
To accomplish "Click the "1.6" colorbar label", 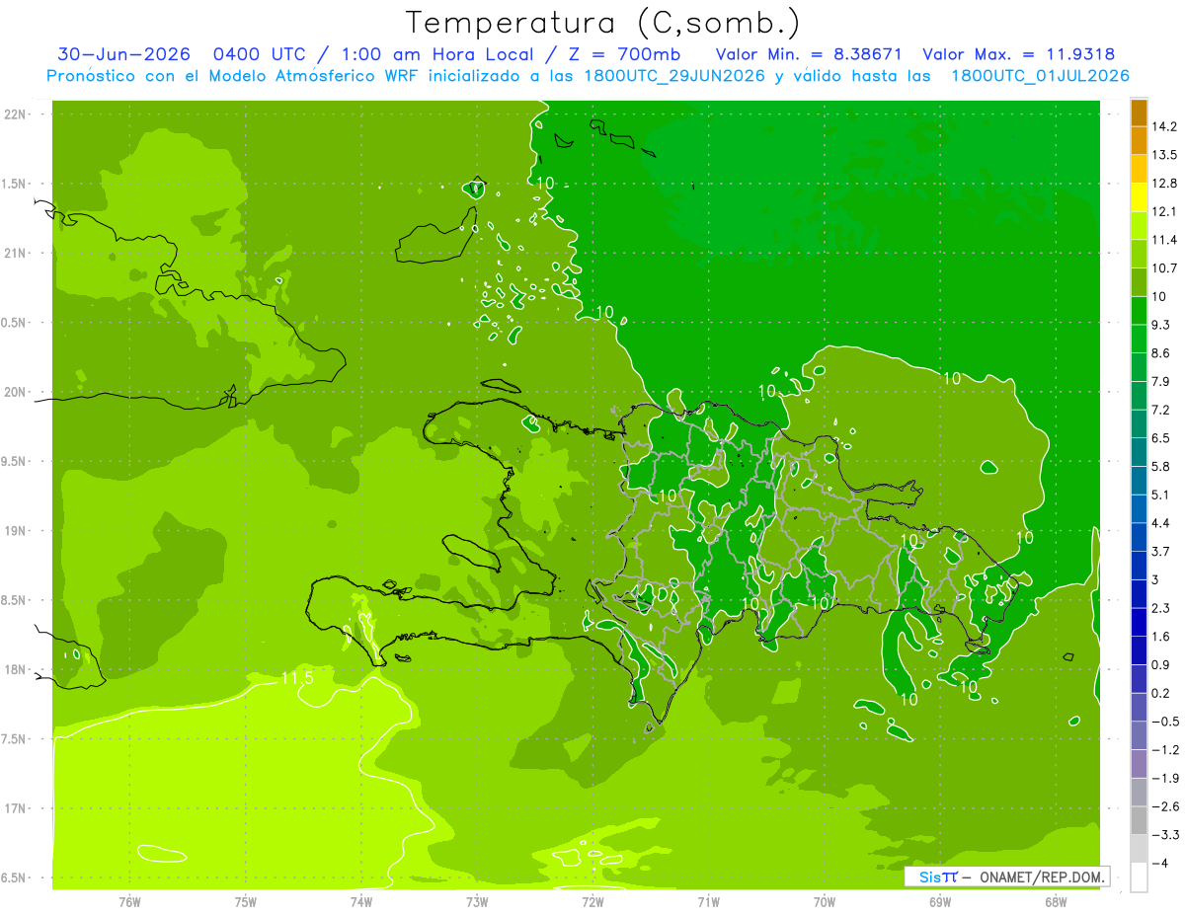I will click(1161, 637).
